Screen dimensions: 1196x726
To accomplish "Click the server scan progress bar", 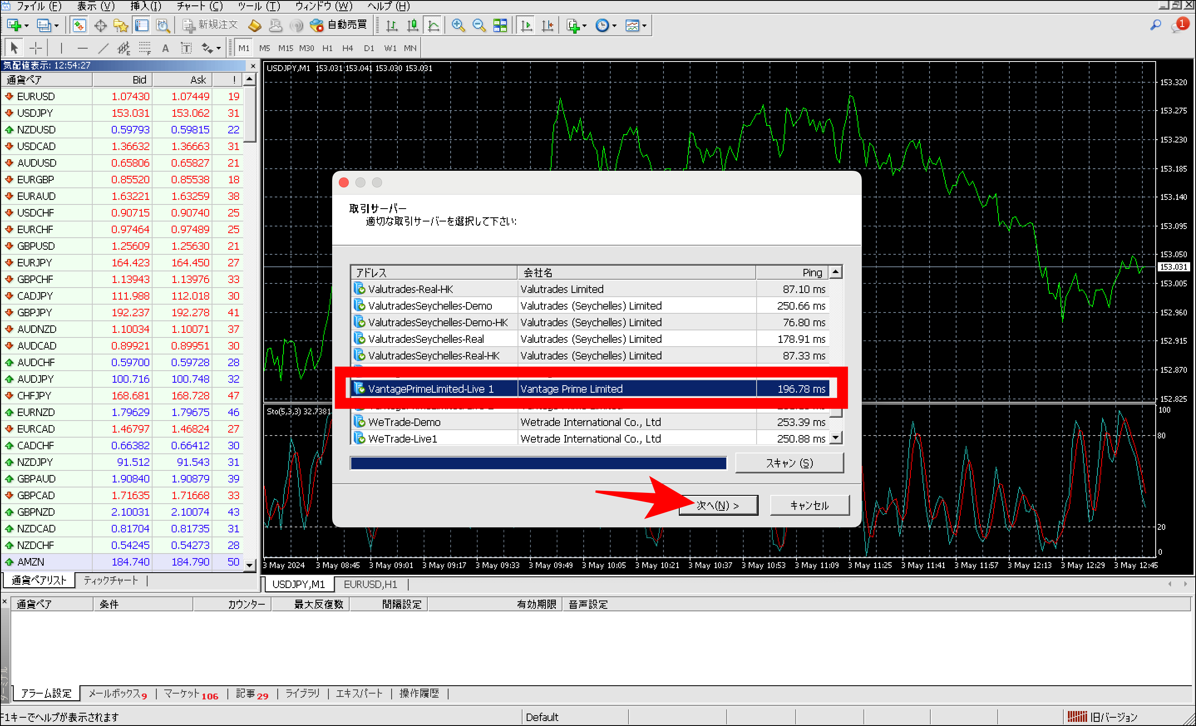I will point(538,463).
